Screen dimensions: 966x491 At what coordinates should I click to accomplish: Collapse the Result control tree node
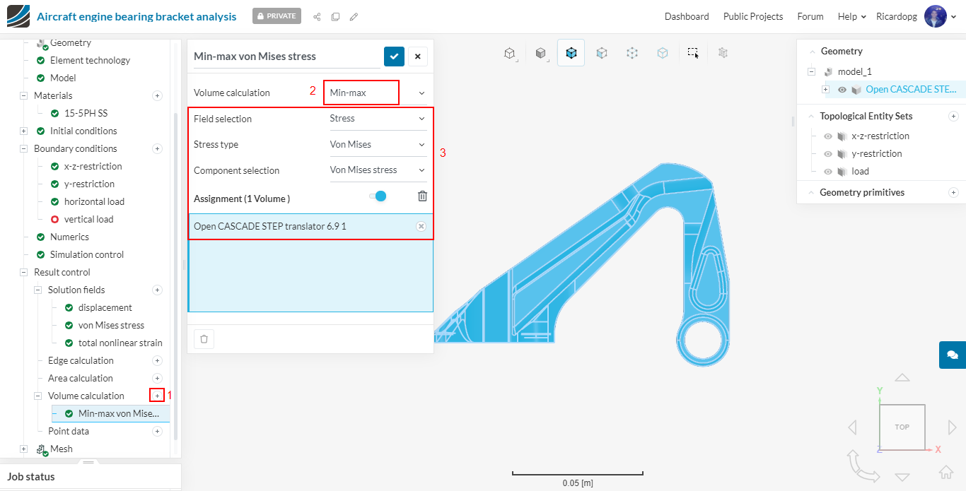(x=25, y=272)
